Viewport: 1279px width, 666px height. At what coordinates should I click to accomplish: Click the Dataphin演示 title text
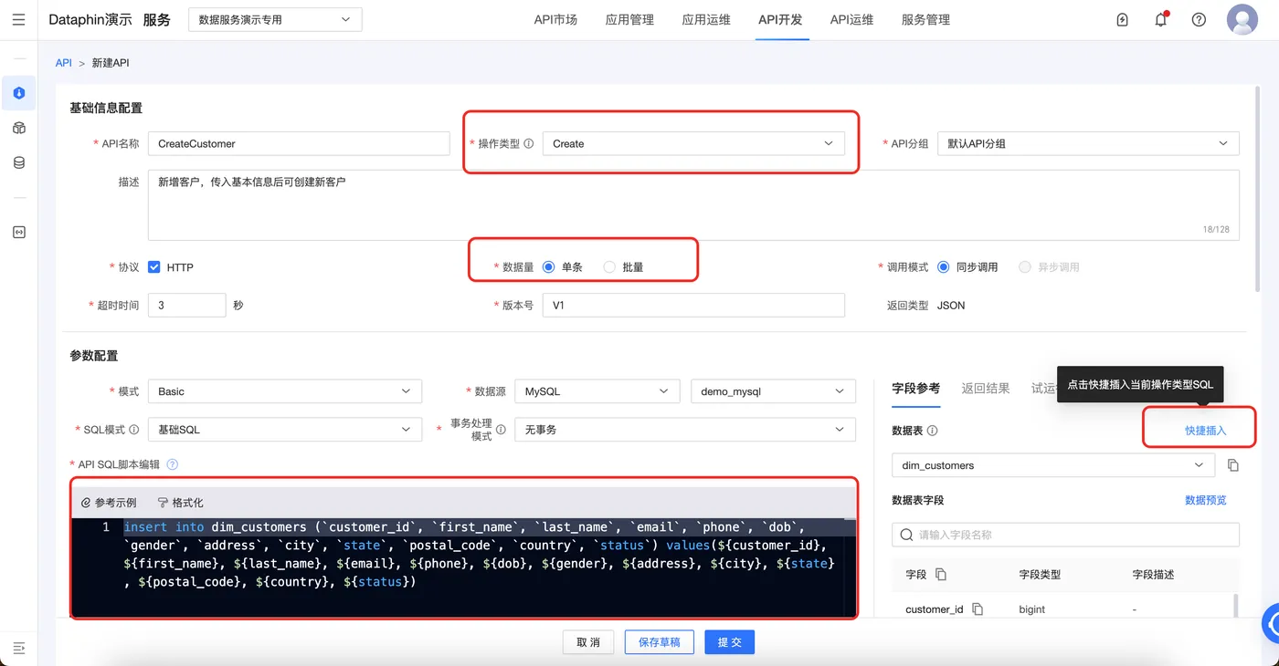pos(90,19)
